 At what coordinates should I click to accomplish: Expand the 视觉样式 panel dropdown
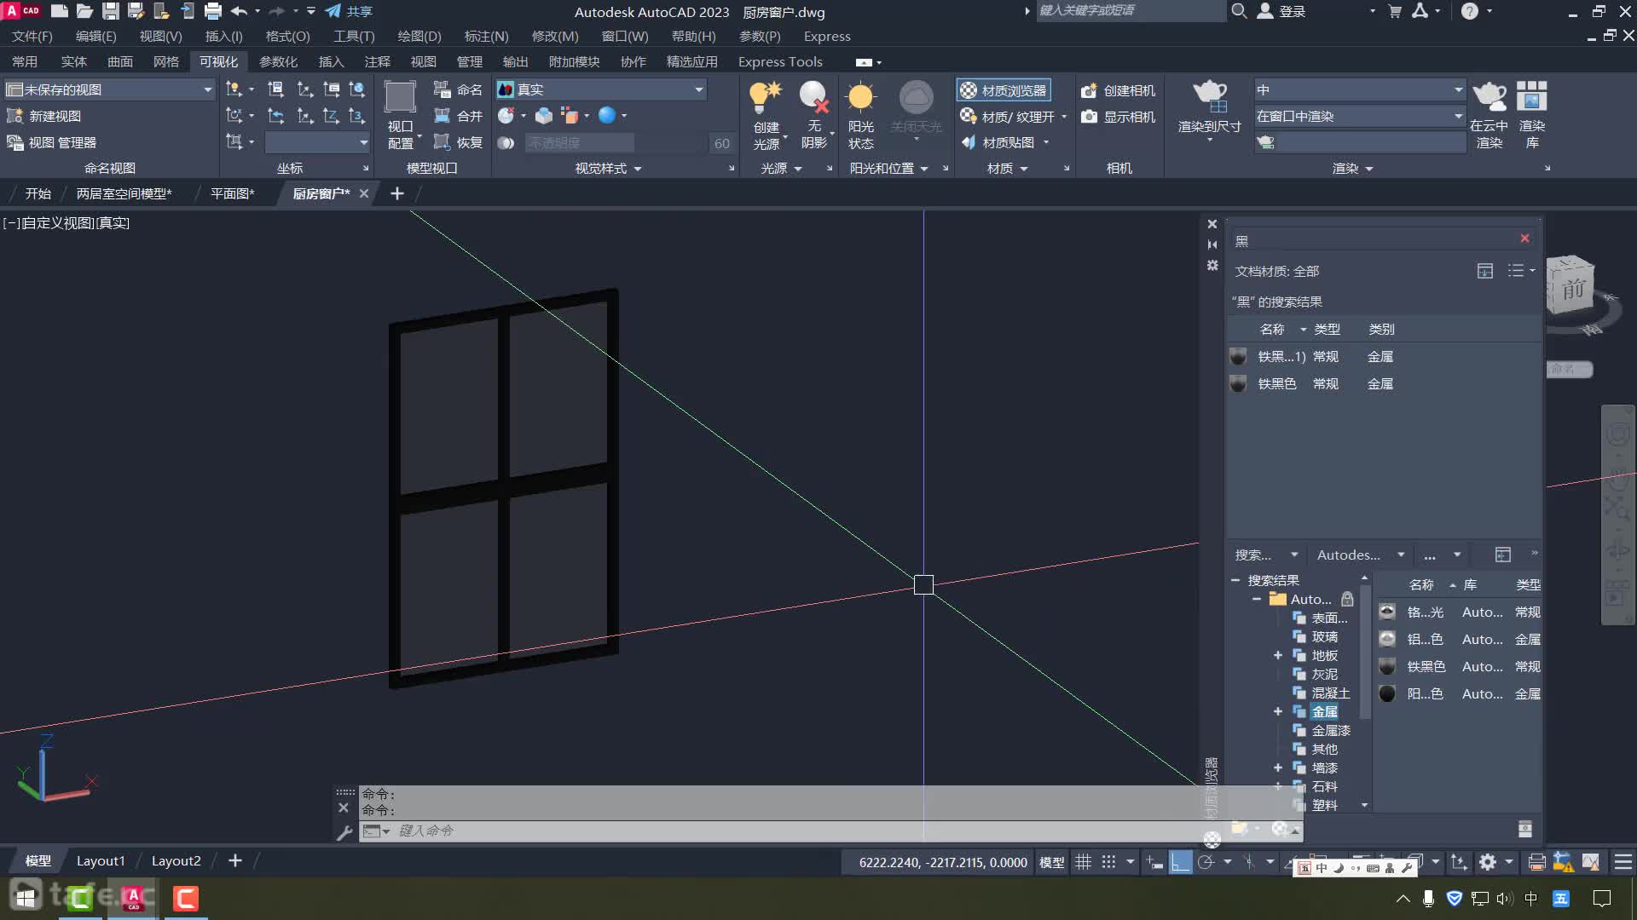tap(608, 169)
